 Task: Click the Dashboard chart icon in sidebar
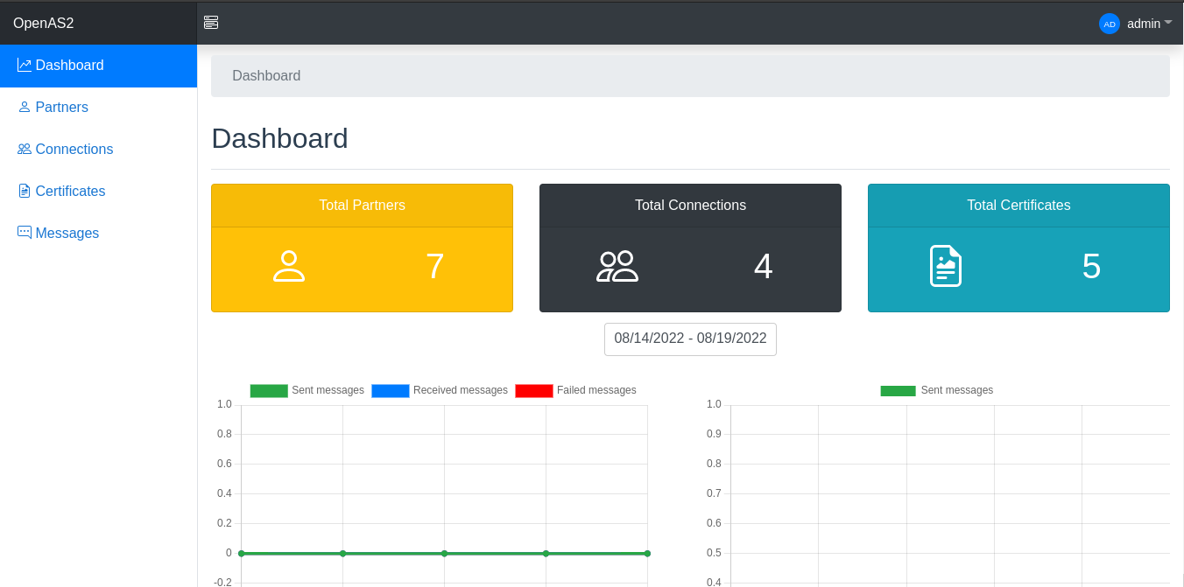(25, 65)
